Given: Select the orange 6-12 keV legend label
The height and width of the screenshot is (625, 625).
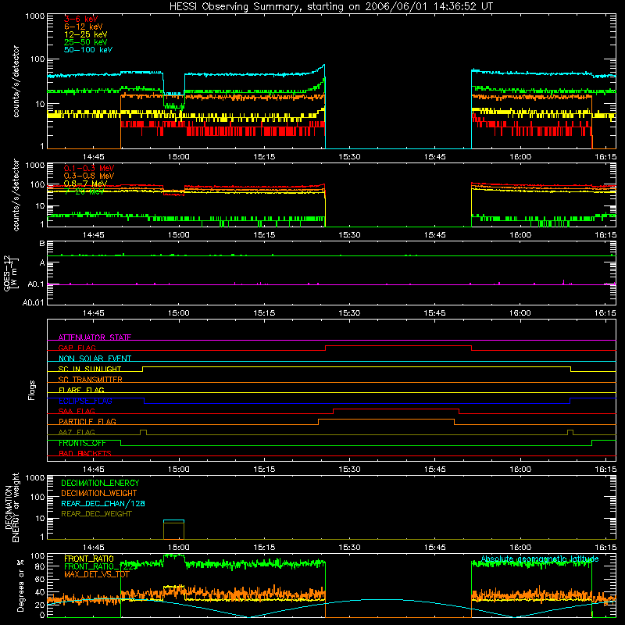Looking at the screenshot, I should (84, 27).
